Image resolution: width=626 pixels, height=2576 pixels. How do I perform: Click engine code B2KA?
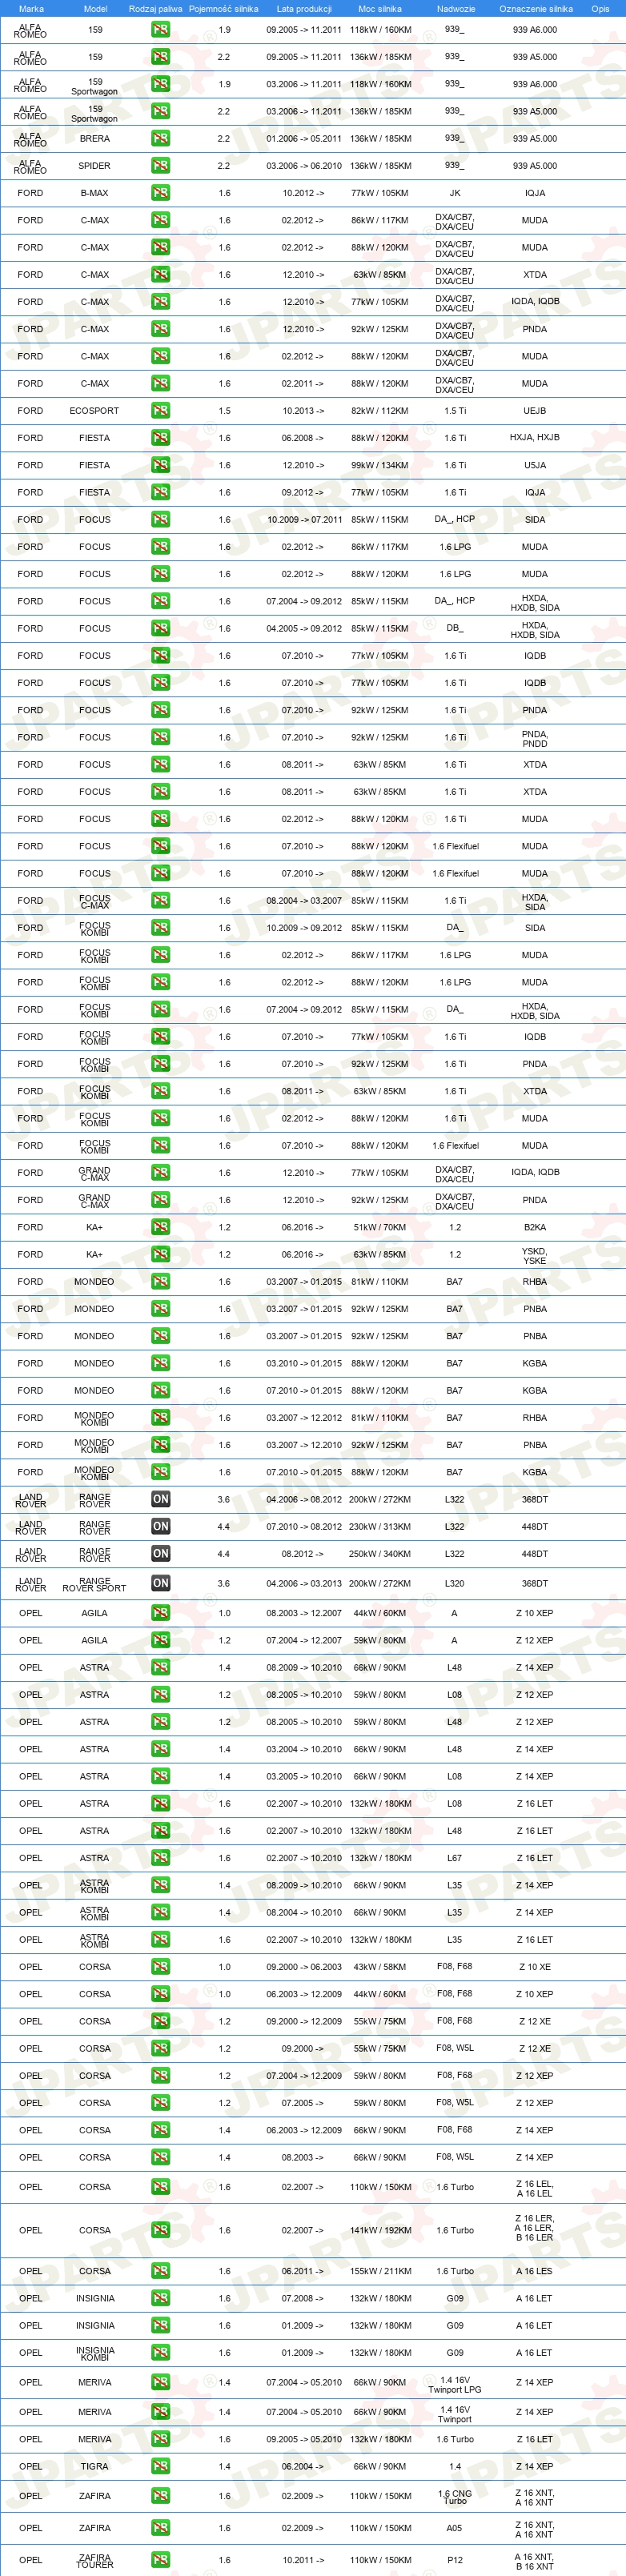[535, 1227]
